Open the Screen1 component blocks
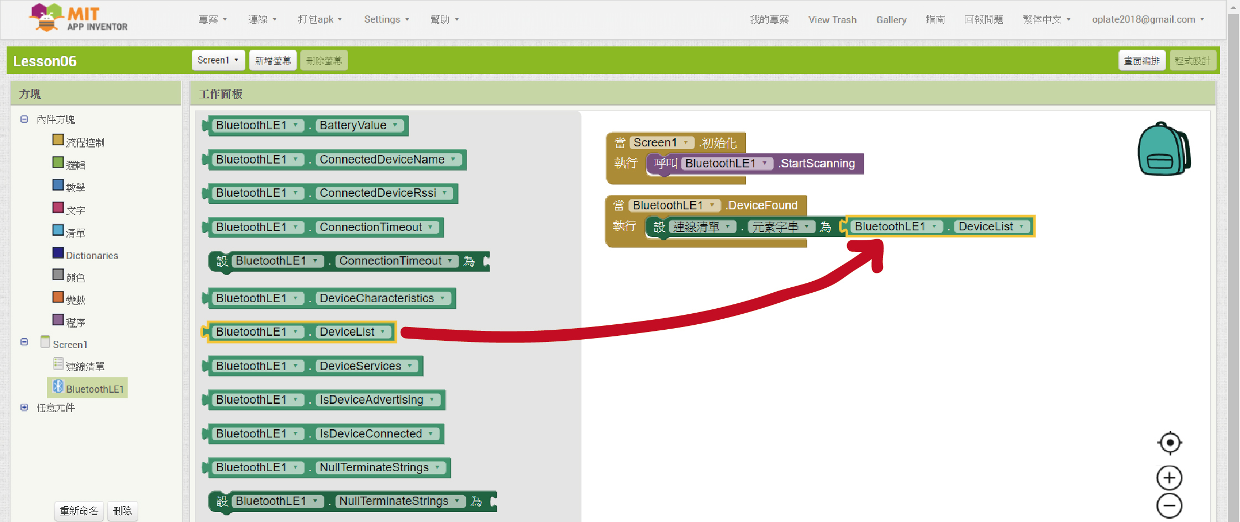1240x522 pixels. [70, 344]
